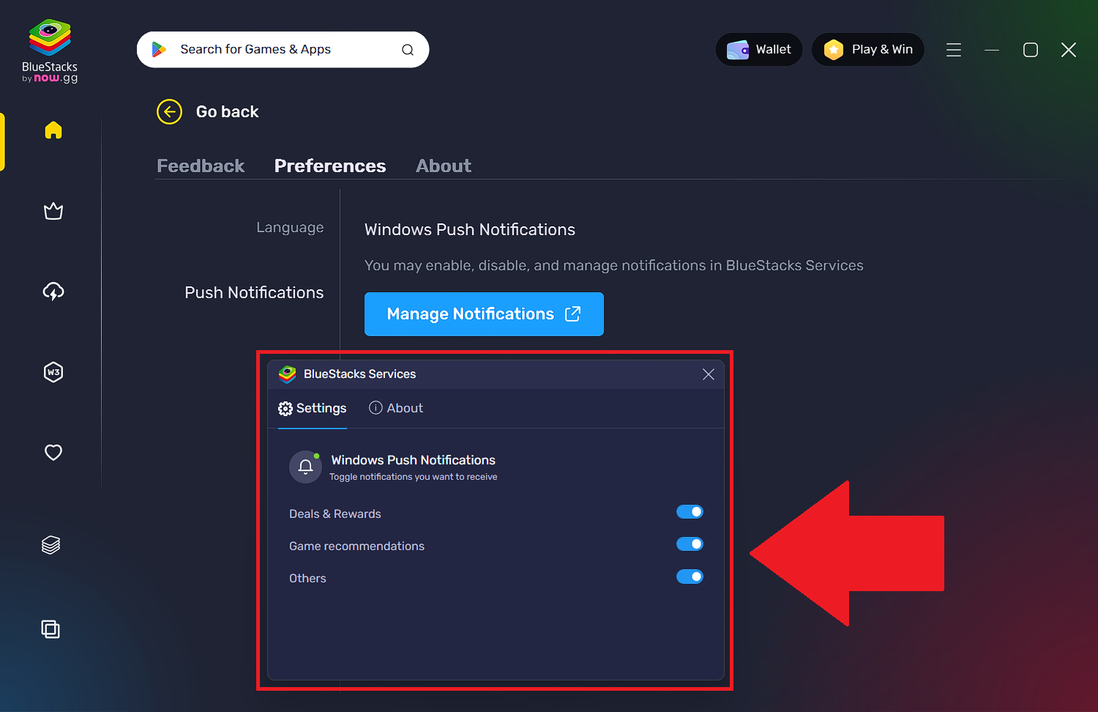Open the Home page from the sidebar

(53, 130)
